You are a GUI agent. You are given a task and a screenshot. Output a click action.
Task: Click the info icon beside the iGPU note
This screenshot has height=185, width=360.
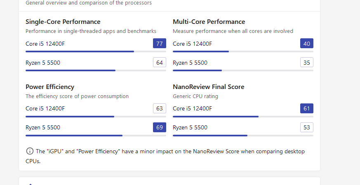[29, 151]
